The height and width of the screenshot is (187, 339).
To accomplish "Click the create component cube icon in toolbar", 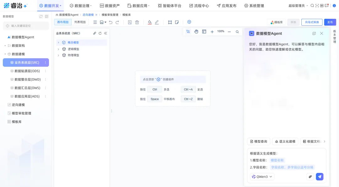I will [x=189, y=22].
